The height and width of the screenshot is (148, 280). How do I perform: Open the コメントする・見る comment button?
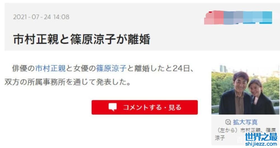coord(145,107)
